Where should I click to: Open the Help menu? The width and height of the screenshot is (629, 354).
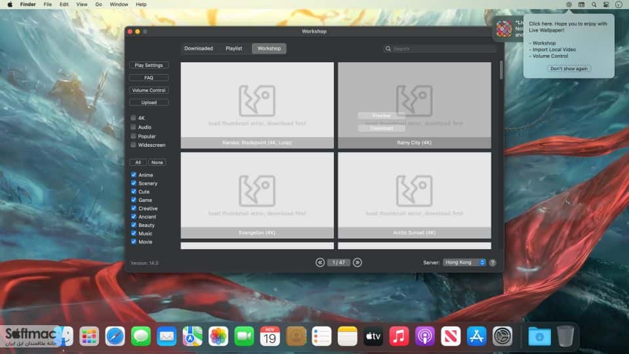point(141,5)
